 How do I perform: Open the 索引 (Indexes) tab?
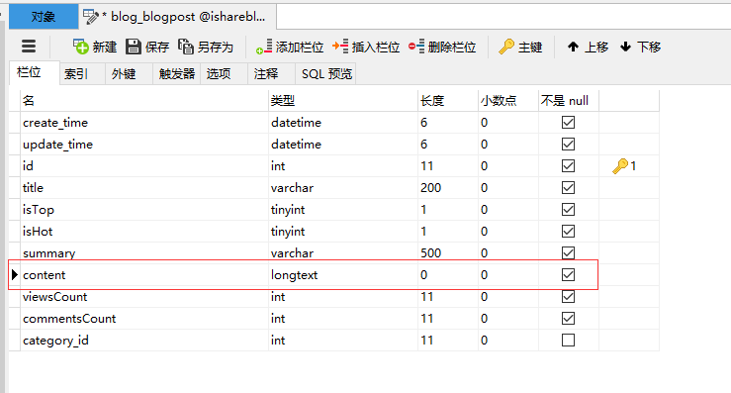point(82,73)
